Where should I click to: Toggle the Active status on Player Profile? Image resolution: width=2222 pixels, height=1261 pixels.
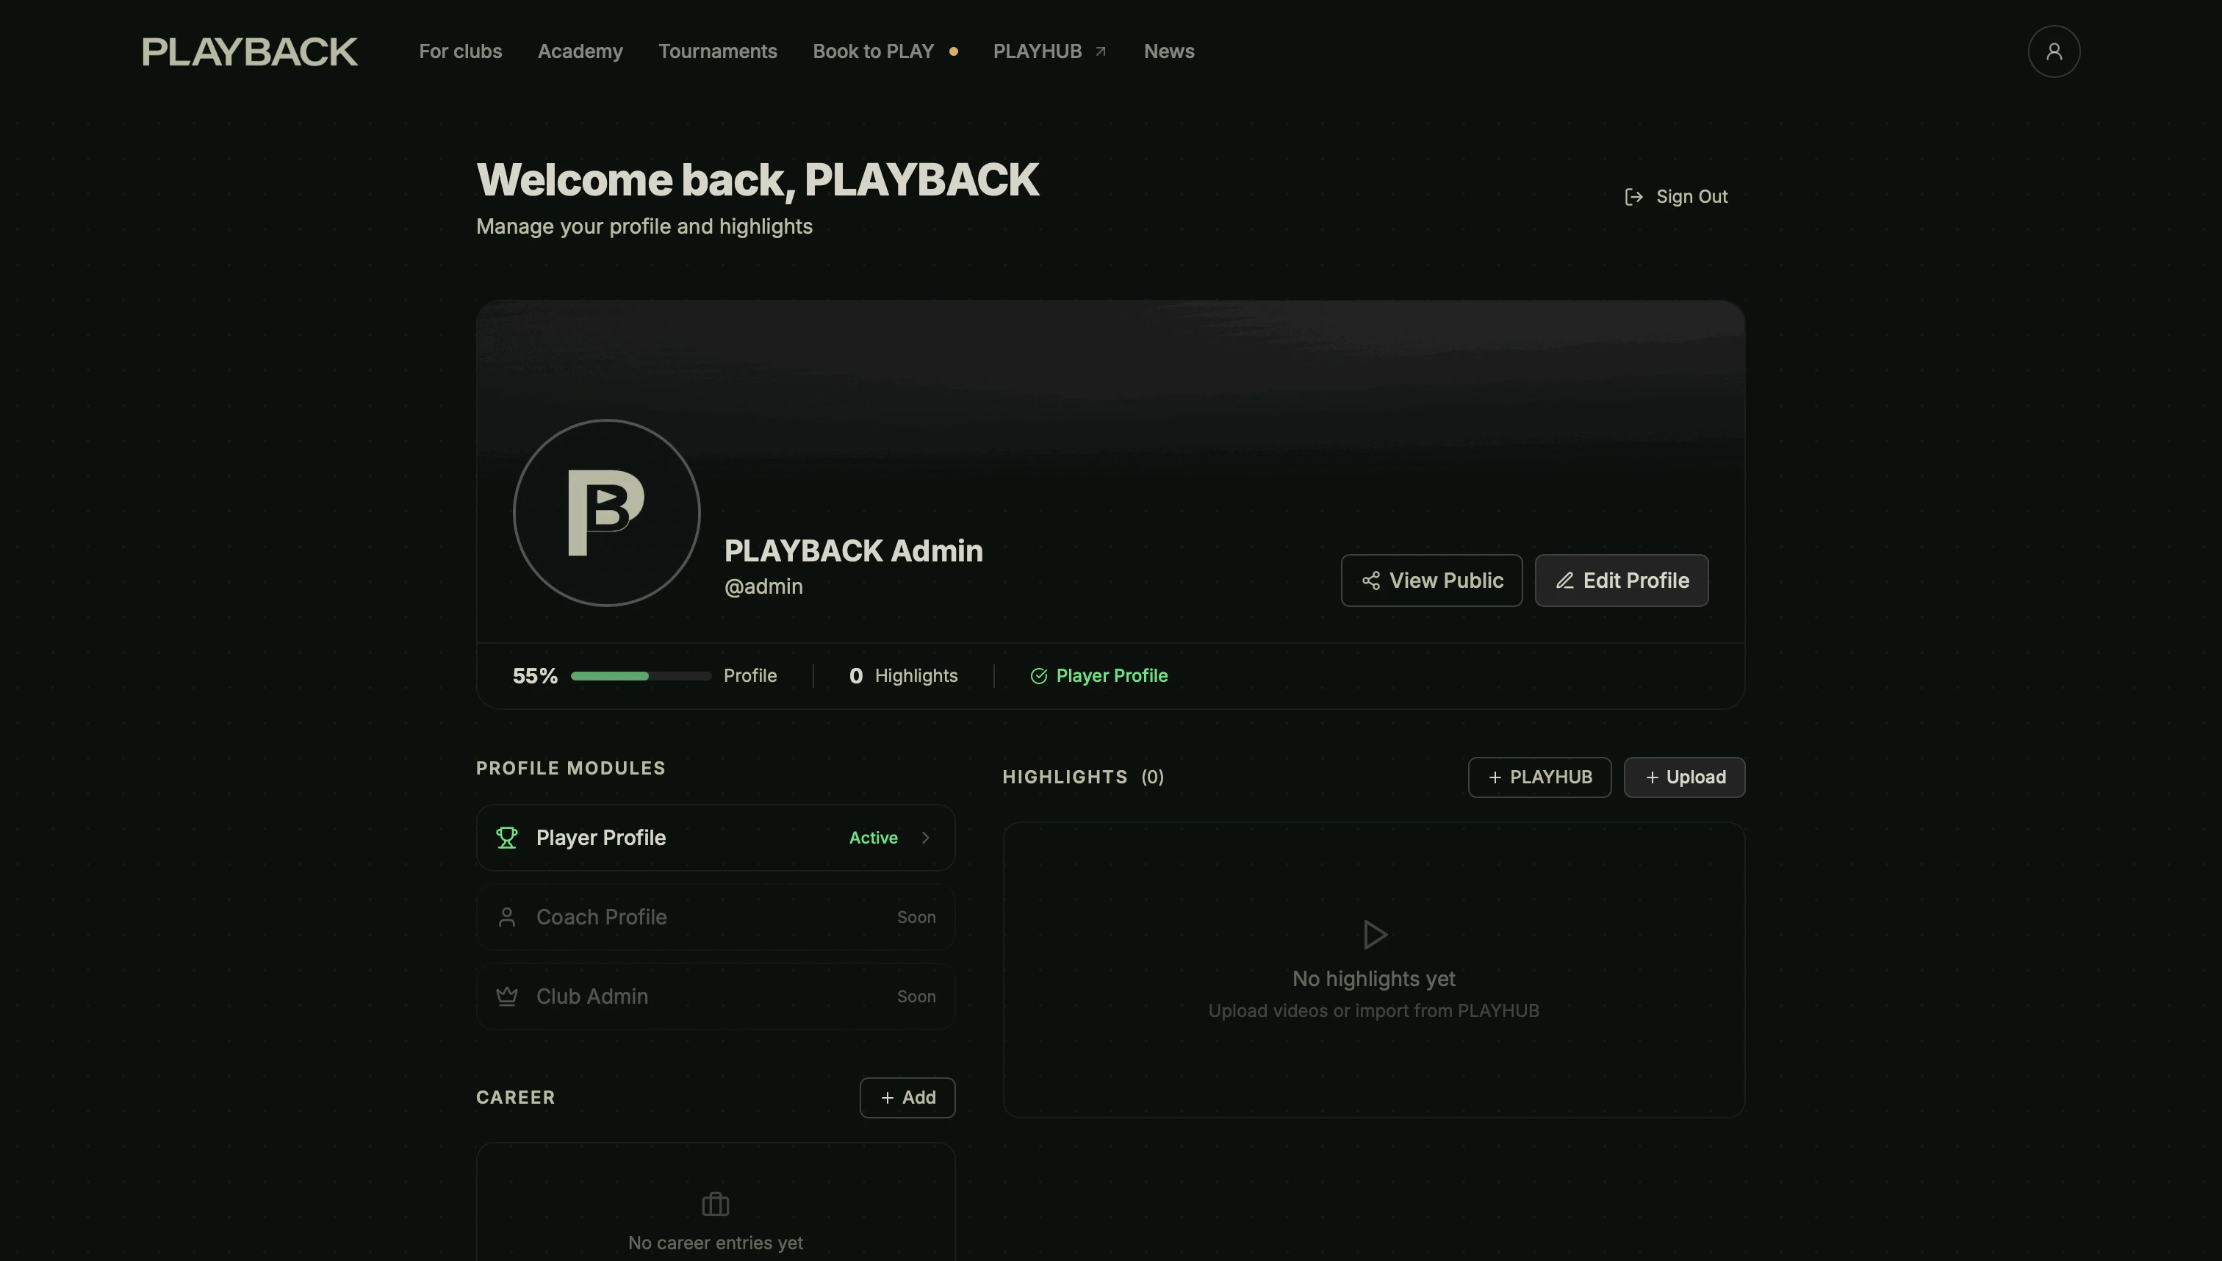click(x=873, y=838)
